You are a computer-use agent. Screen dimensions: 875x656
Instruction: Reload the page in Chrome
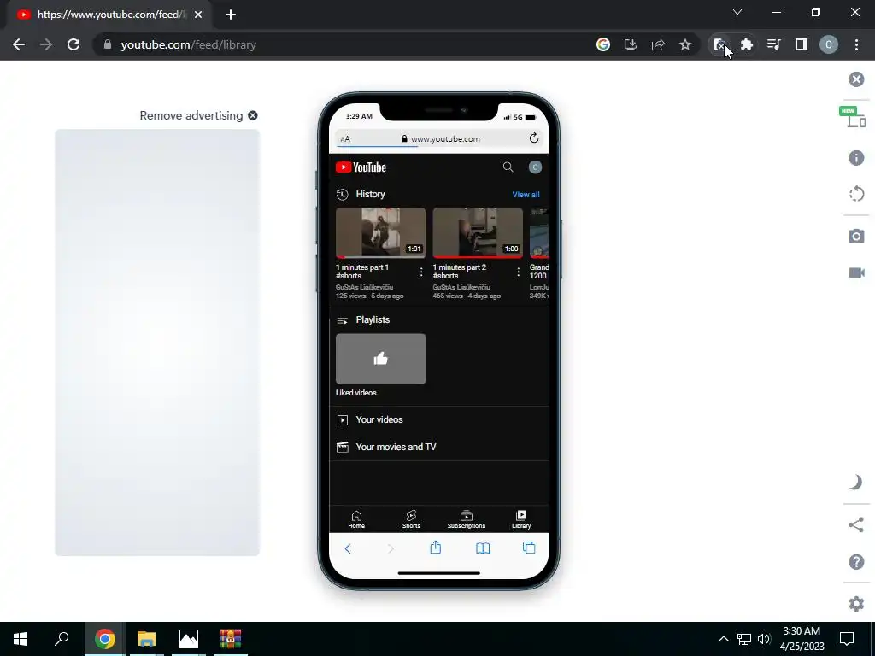pos(73,44)
